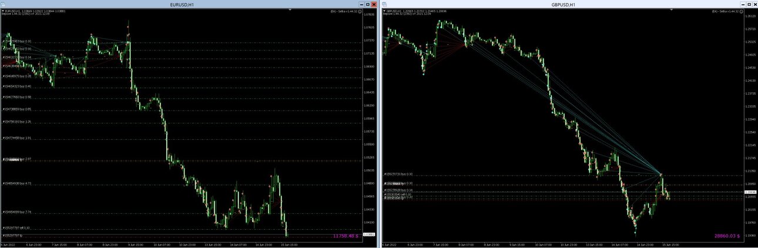This screenshot has width=758, height=248.
Task: Click the chart shift triangle in GBPUSD window
Action: pyautogui.click(x=670, y=10)
